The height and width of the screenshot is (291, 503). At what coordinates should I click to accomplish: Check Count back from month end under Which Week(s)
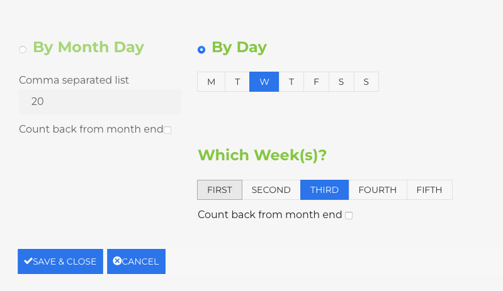[349, 216]
